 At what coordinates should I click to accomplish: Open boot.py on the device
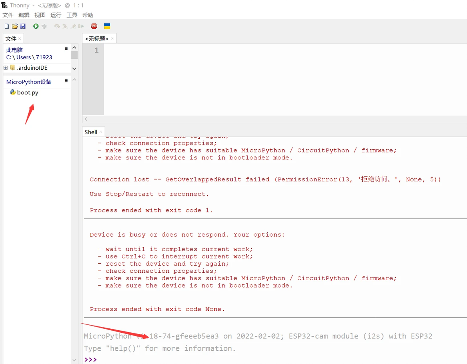[x=28, y=92]
